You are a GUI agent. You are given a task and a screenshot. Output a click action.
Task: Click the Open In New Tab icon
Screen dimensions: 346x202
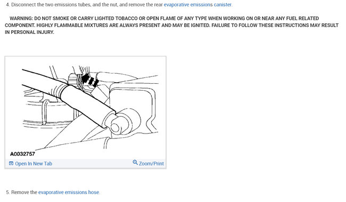(11, 163)
